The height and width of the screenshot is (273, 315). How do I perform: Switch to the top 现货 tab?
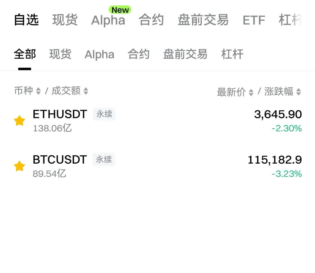[x=65, y=20]
